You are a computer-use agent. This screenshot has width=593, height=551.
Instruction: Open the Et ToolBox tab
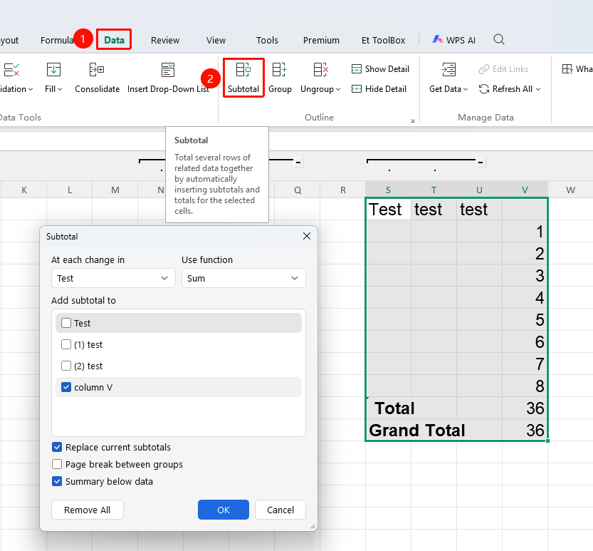click(383, 40)
